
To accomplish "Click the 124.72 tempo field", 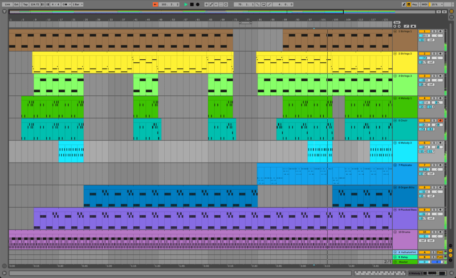I will point(35,4).
